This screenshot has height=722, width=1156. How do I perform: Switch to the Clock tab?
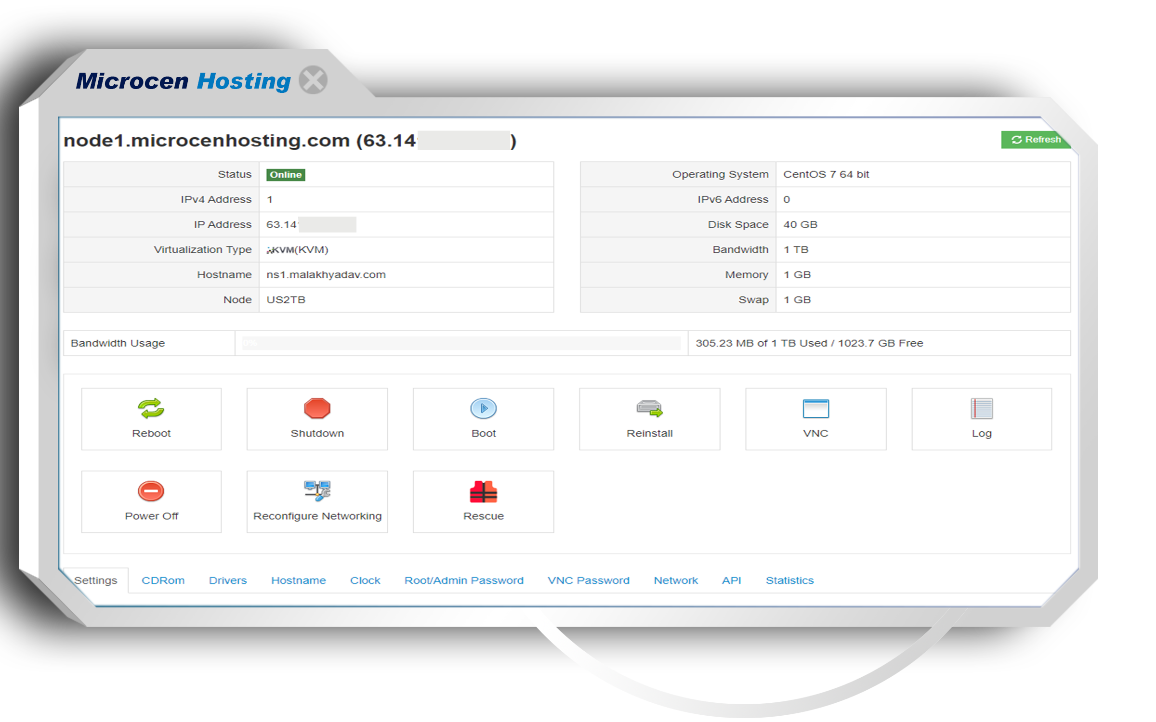point(365,580)
